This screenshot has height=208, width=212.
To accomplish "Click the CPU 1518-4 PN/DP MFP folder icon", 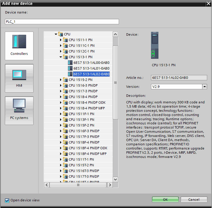I will click(x=66, y=108).
